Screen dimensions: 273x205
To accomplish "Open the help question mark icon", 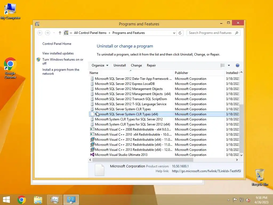I will click(238, 65).
